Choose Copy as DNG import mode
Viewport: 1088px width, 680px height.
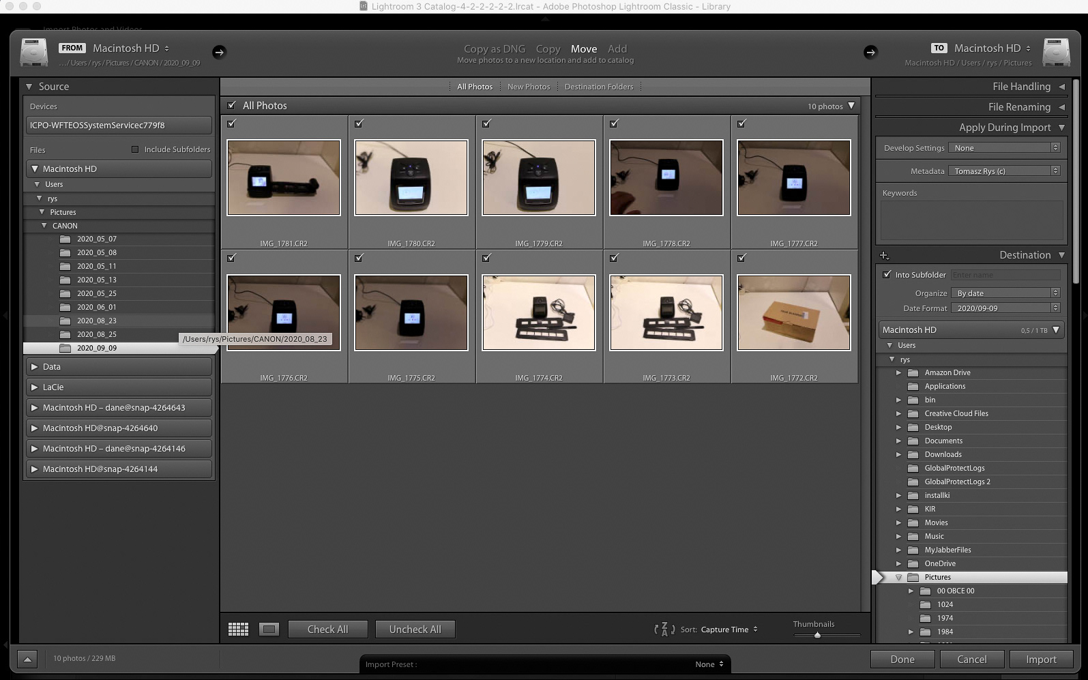click(x=495, y=48)
